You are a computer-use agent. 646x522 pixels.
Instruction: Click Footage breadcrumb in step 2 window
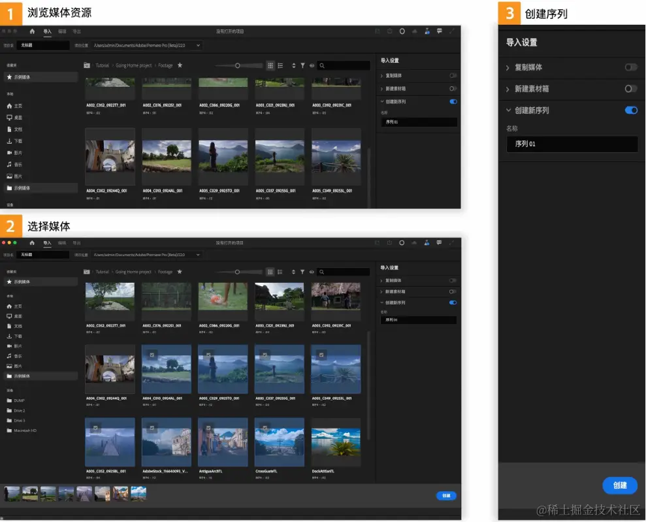click(x=165, y=272)
